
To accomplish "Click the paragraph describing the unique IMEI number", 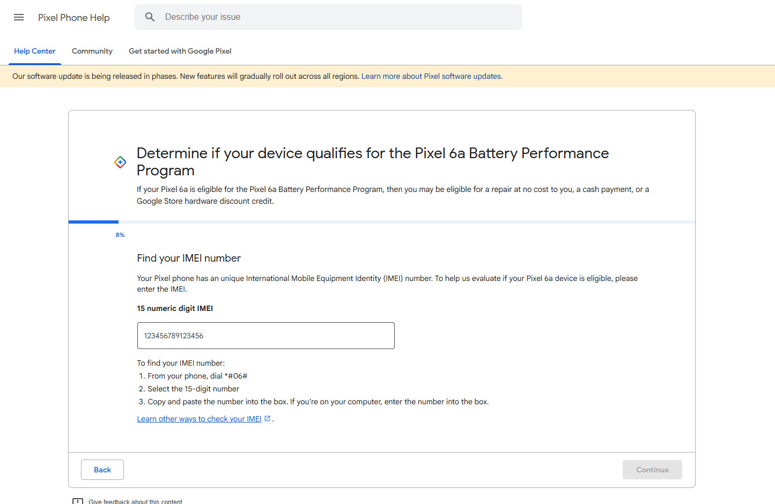I will pyautogui.click(x=387, y=284).
